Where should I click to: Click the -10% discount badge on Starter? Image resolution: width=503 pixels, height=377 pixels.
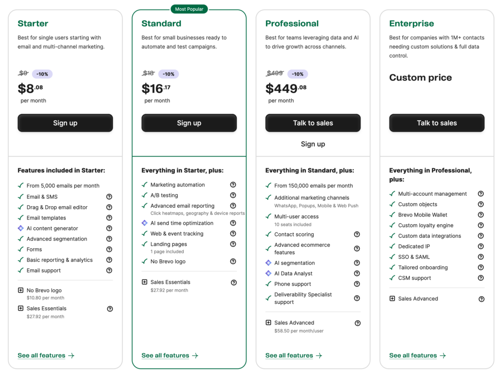coord(42,74)
